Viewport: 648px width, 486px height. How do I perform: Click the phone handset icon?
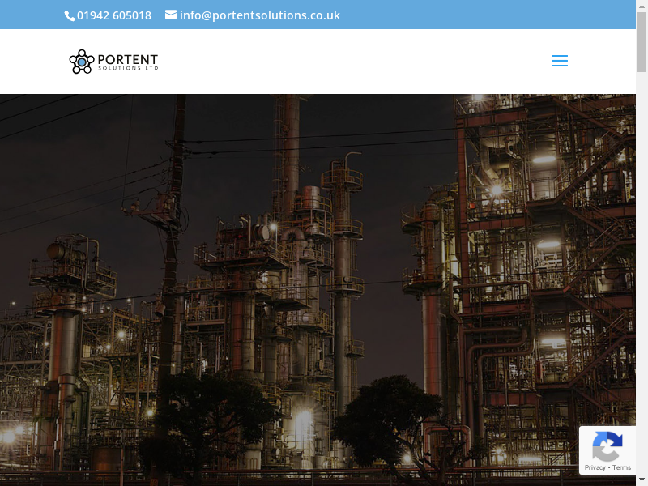point(70,15)
